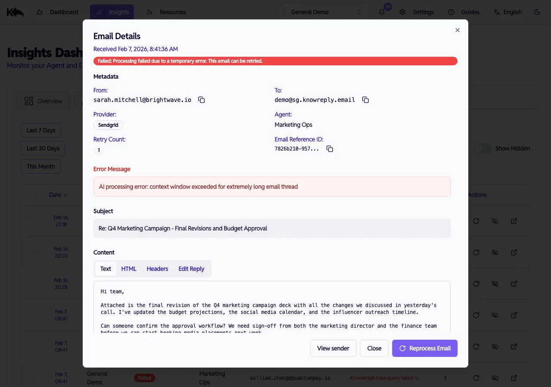Toggle dark mode with the moon icon
Image resolution: width=551 pixels, height=387 pixels.
click(537, 12)
